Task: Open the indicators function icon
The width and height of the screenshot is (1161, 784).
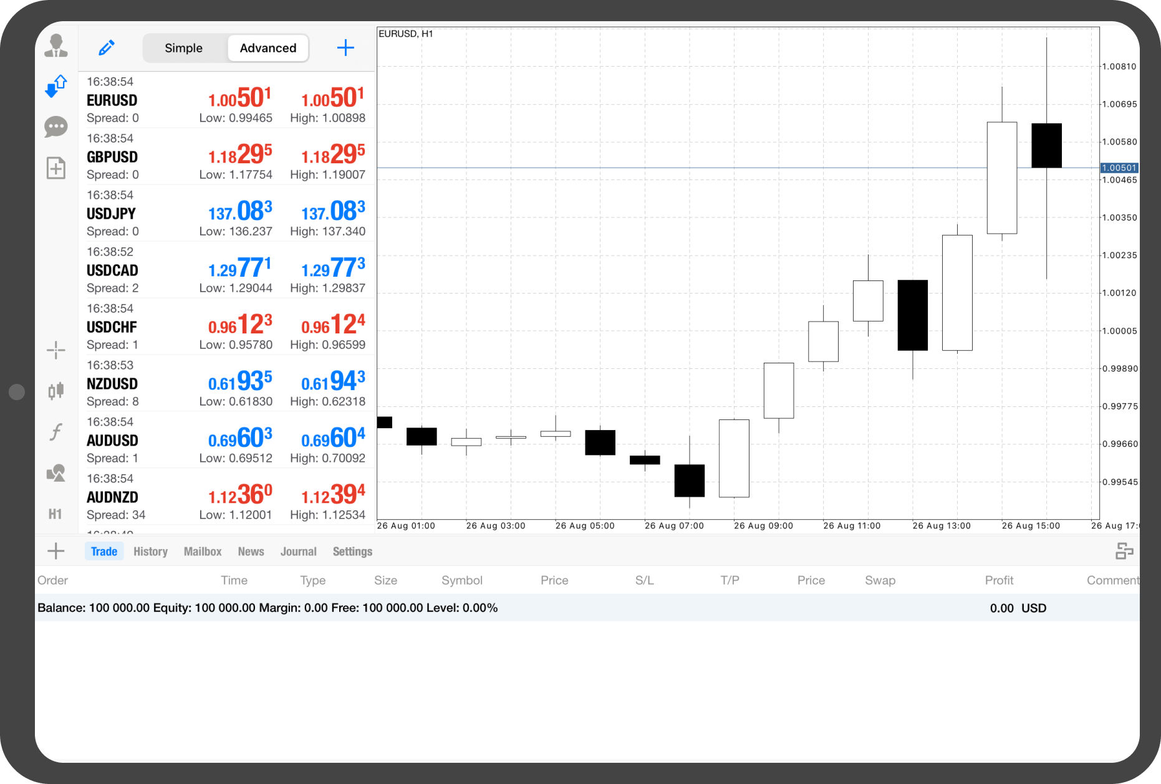Action: tap(56, 431)
